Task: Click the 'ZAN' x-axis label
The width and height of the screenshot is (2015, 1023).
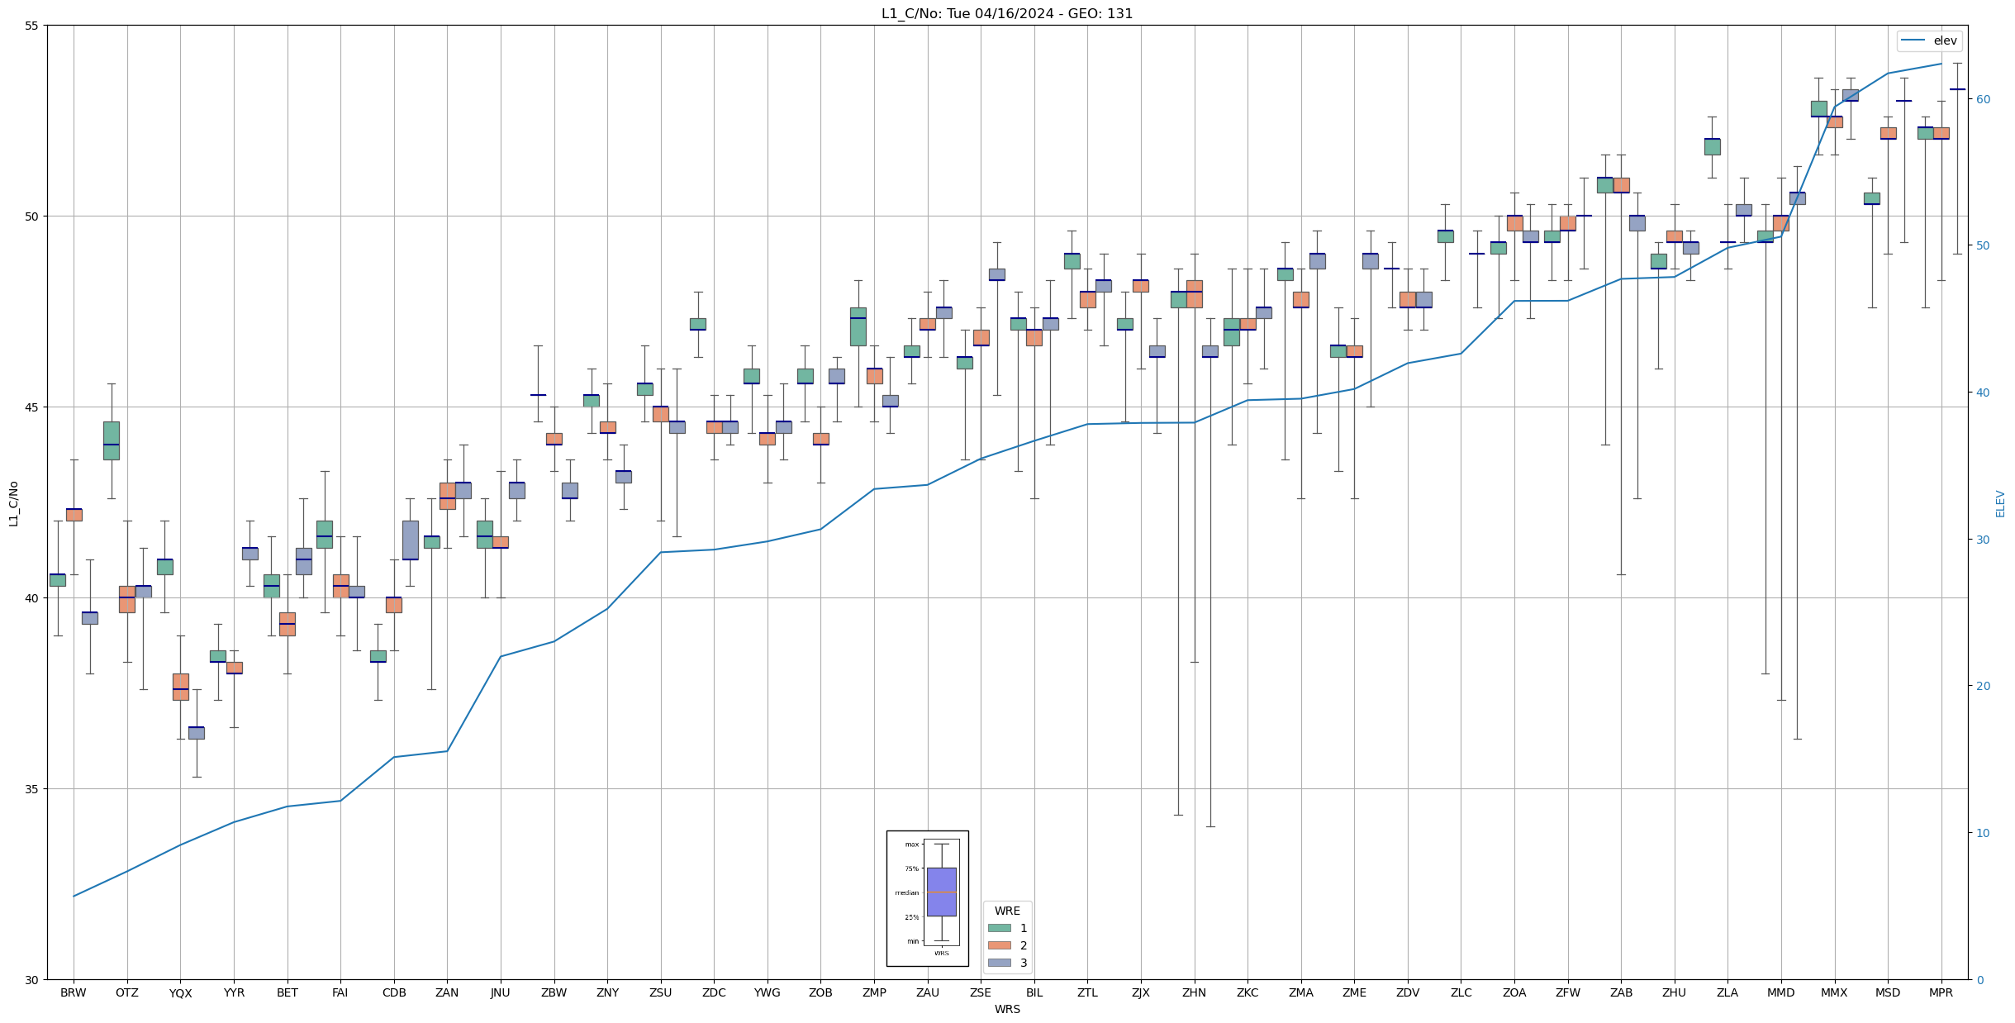Action: 447,992
